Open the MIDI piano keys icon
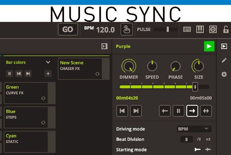Screen dimensions: 231x155 [x=200, y=29]
